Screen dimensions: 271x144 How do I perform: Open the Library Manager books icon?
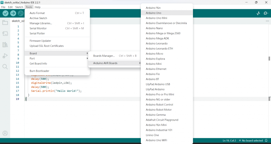click(x=5, y=44)
